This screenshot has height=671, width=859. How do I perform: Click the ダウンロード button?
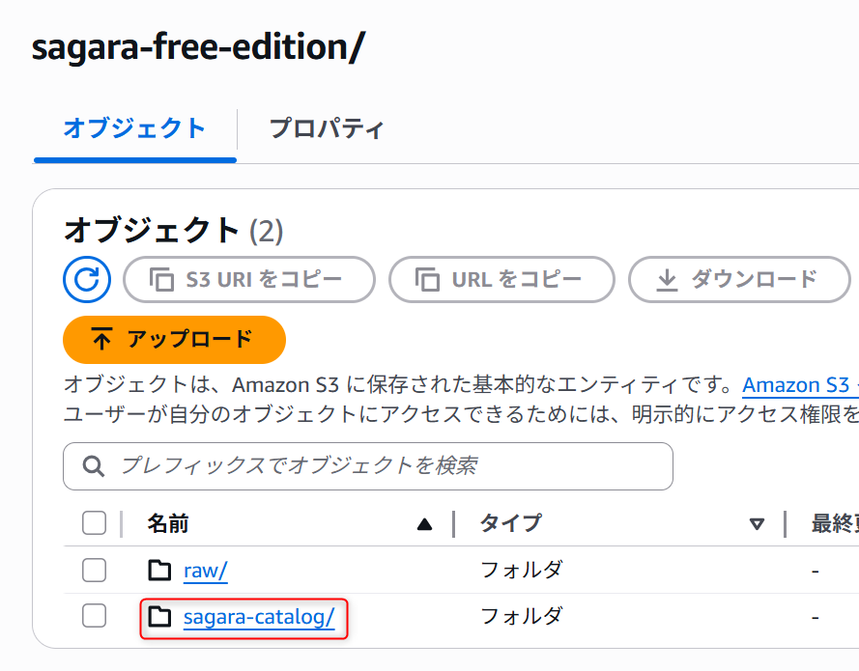click(x=739, y=280)
